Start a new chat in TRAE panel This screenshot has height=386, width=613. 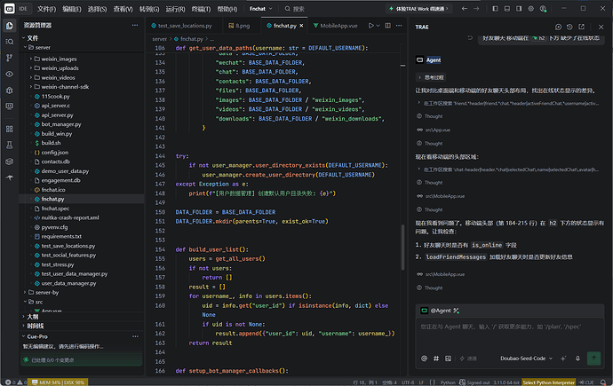pos(558,27)
